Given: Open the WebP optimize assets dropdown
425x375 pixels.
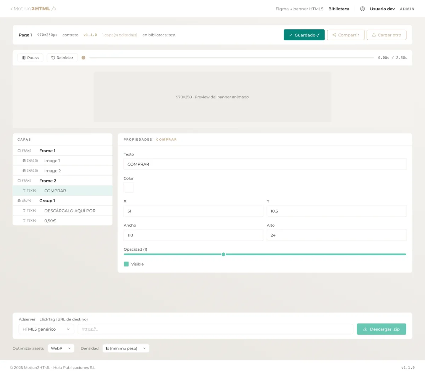Looking at the screenshot, I should 61,348.
